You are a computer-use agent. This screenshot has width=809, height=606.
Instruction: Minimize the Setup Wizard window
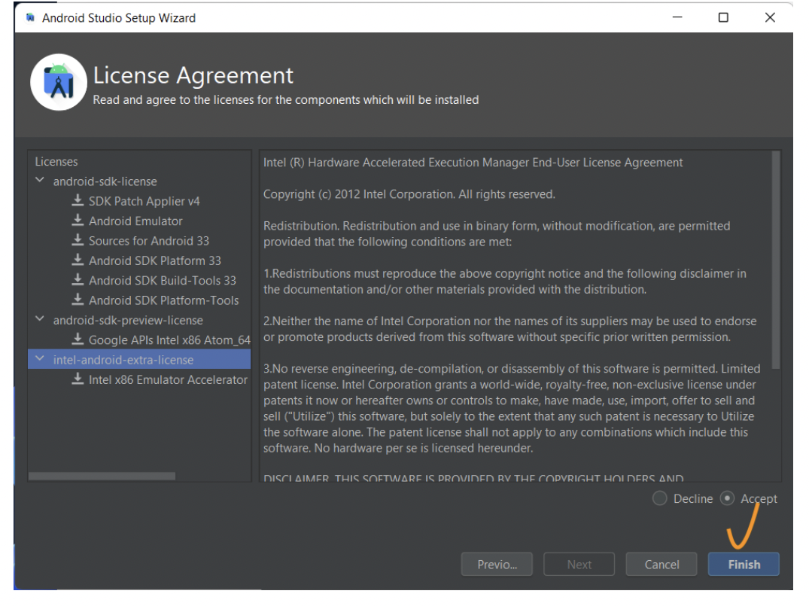pos(677,17)
